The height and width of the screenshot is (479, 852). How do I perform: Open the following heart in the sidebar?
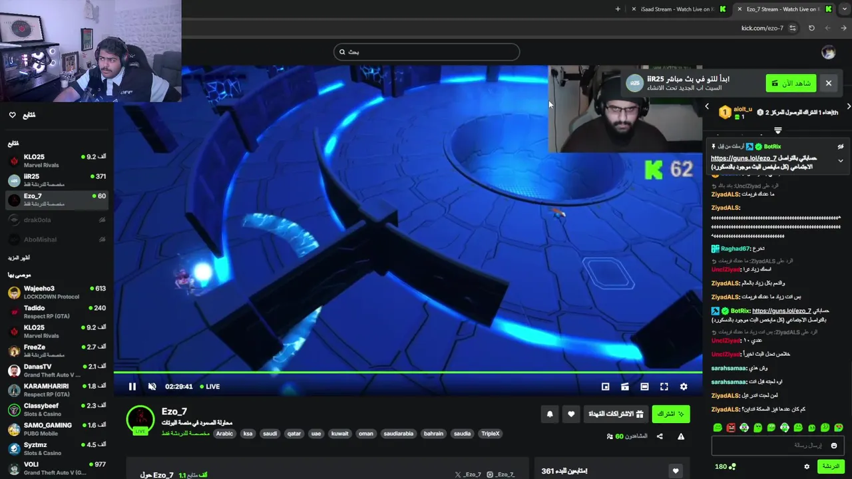pos(12,115)
